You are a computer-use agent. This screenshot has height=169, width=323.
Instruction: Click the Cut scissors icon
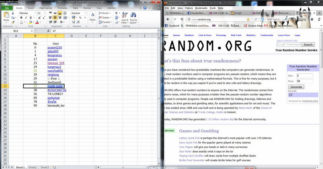coord(13,13)
